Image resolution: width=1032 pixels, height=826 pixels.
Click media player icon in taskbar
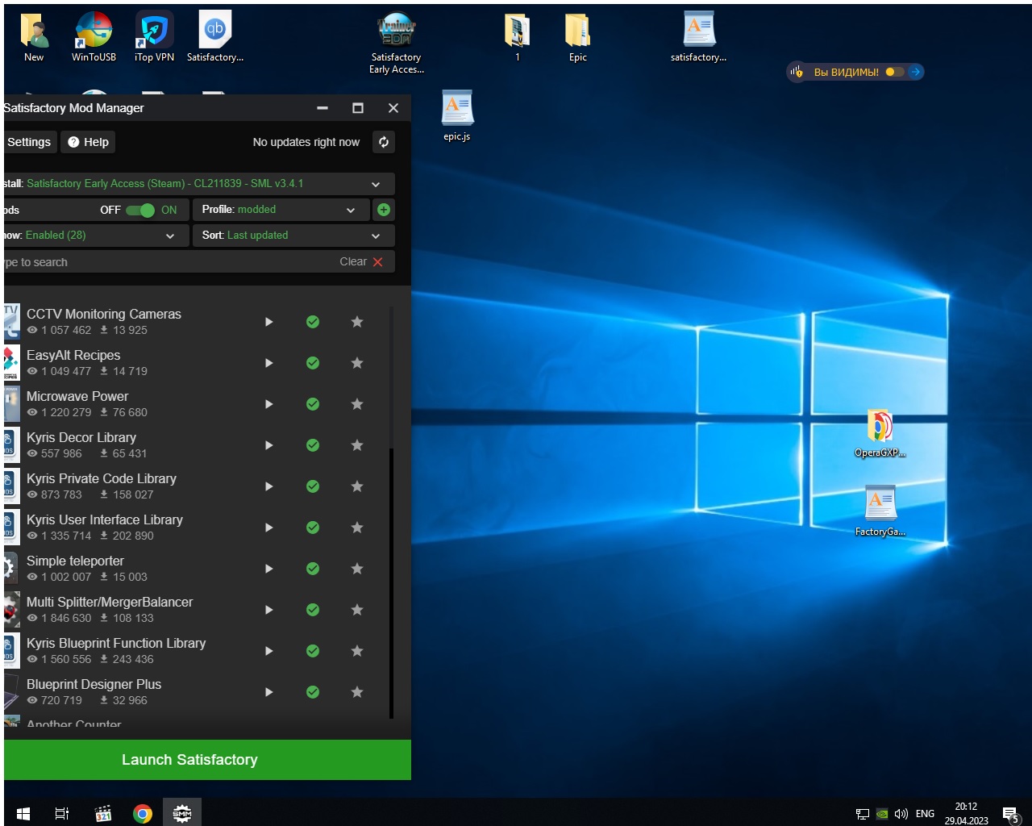102,813
